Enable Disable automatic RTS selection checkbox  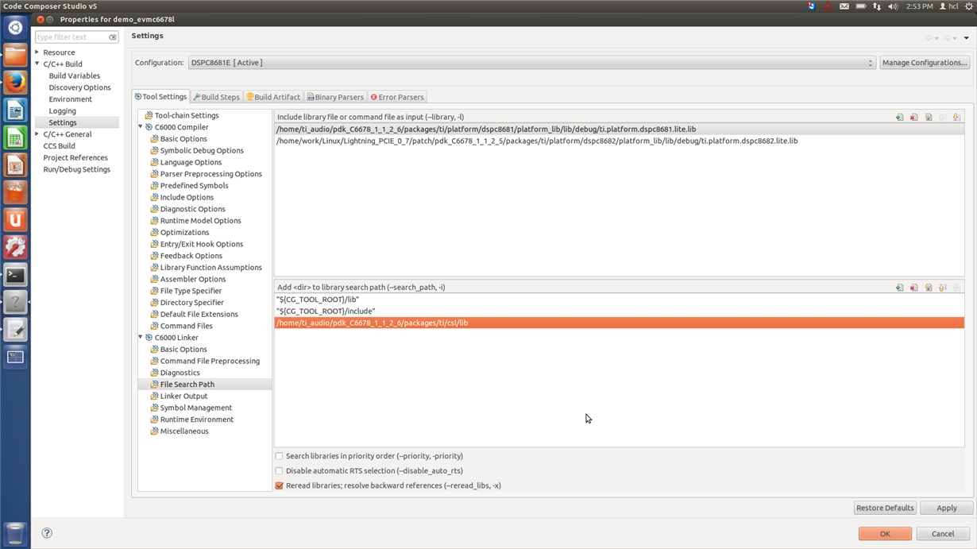(x=279, y=471)
